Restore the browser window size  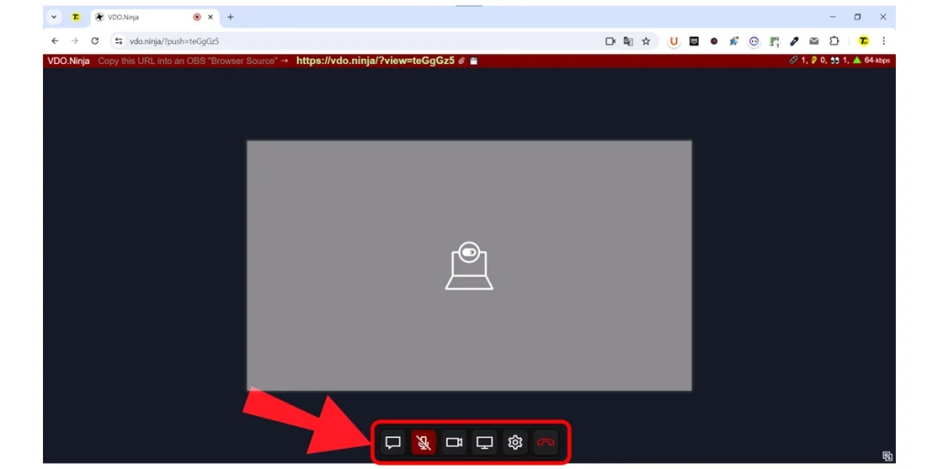(x=857, y=17)
